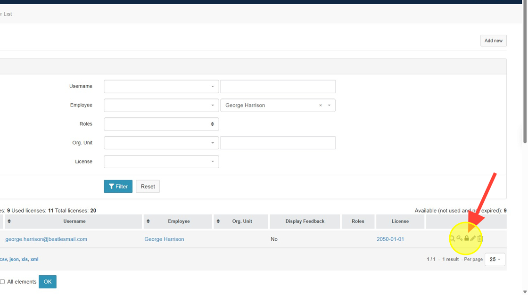Check the All elements checkbox
This screenshot has height=295, width=528.
click(x=3, y=282)
